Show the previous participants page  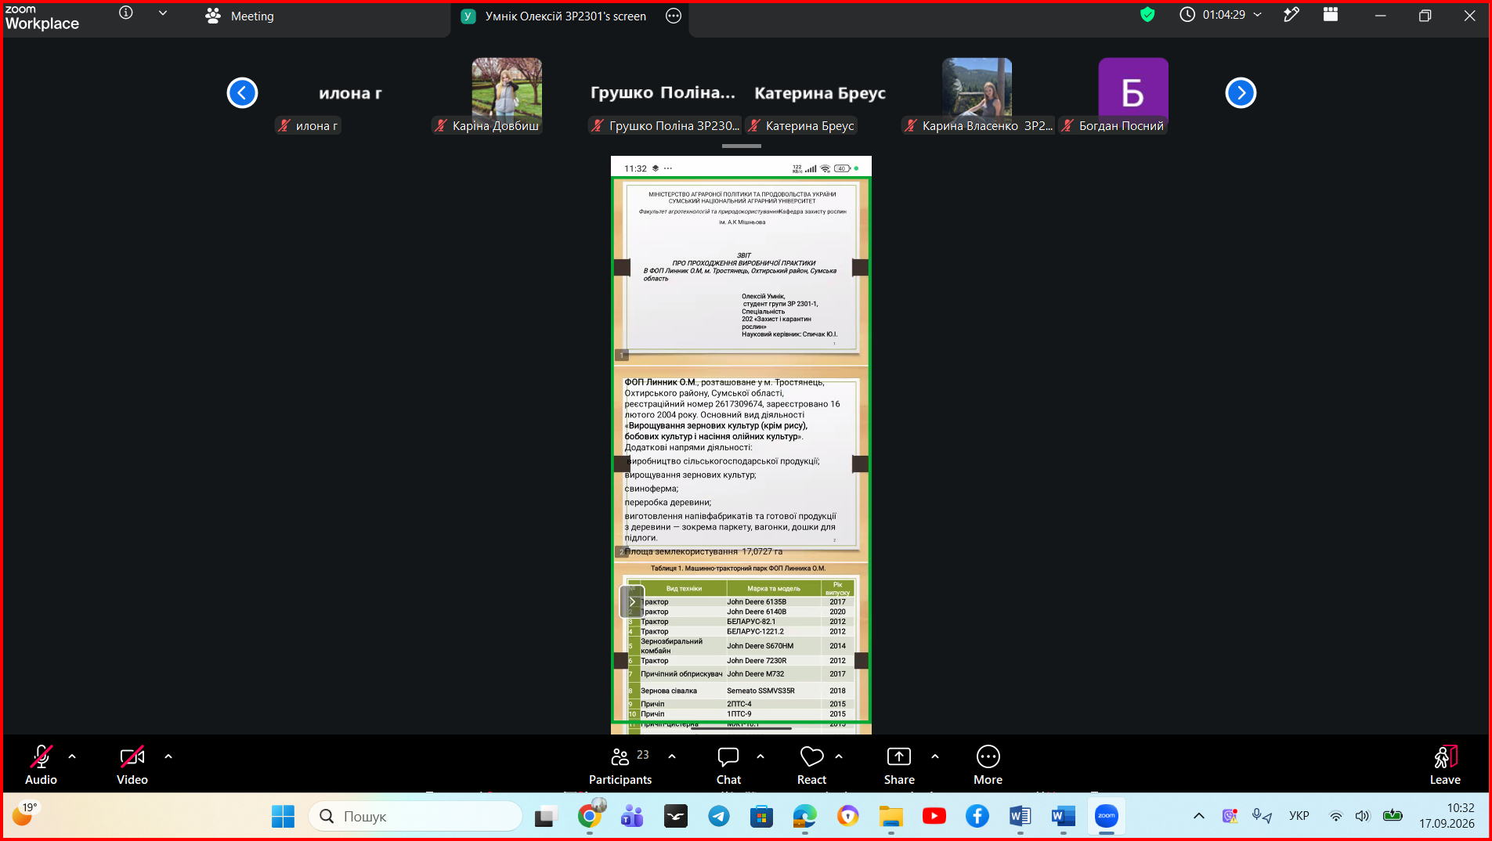(242, 93)
